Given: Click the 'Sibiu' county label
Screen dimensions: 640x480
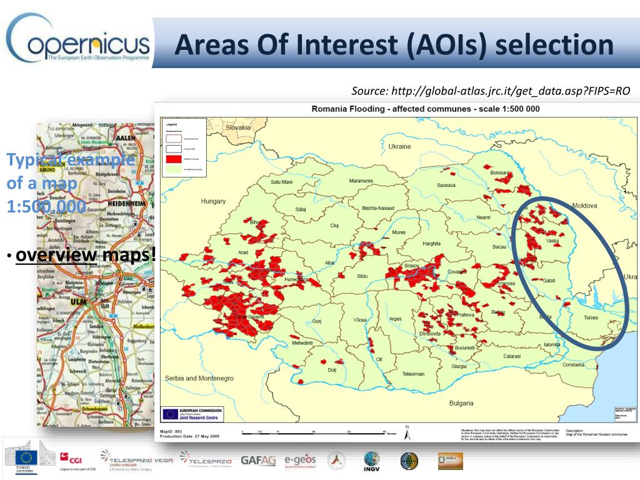Looking at the screenshot, I should point(362,276).
